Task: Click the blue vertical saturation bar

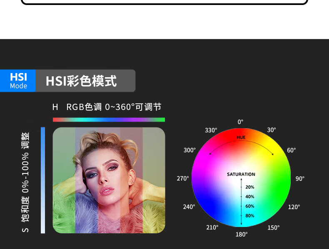Action: tap(43, 180)
